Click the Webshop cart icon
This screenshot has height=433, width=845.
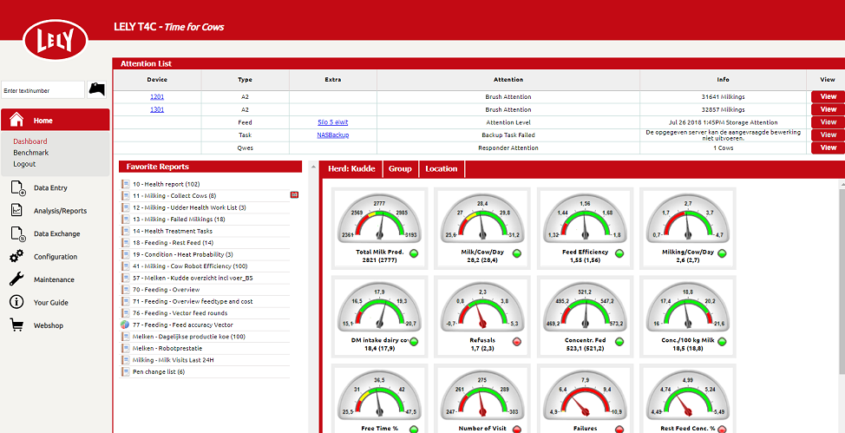[16, 325]
